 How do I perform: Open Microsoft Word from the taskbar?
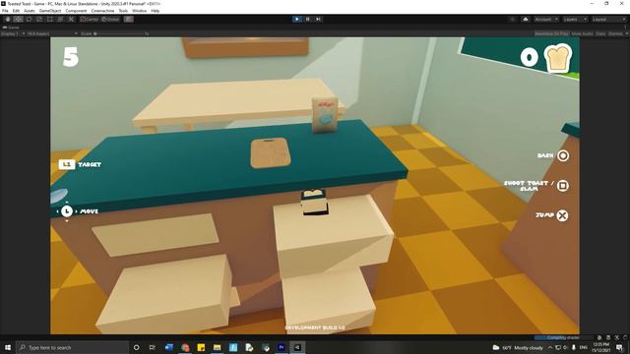[x=168, y=347]
